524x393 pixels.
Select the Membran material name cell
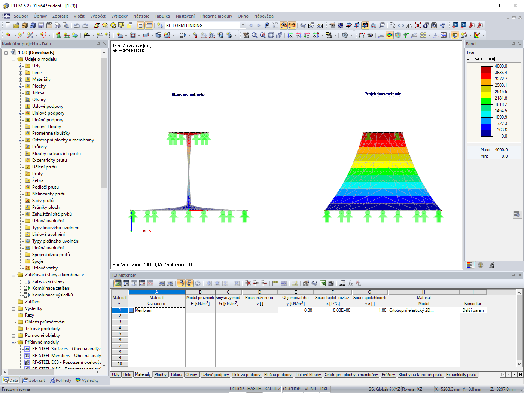pos(157,310)
